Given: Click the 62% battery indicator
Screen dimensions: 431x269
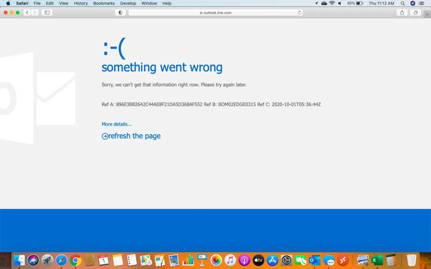Looking at the screenshot, I should (x=355, y=3).
